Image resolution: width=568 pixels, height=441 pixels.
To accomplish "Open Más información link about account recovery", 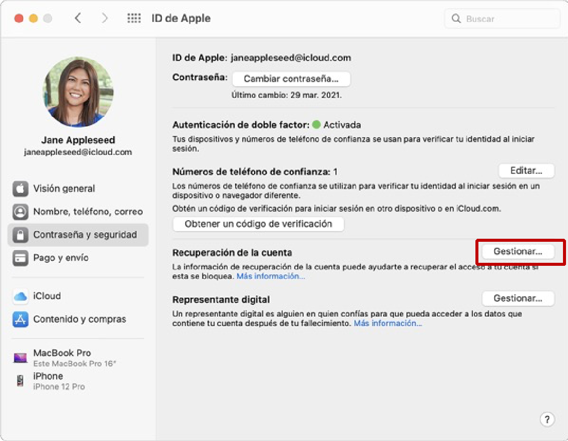I will (271, 276).
